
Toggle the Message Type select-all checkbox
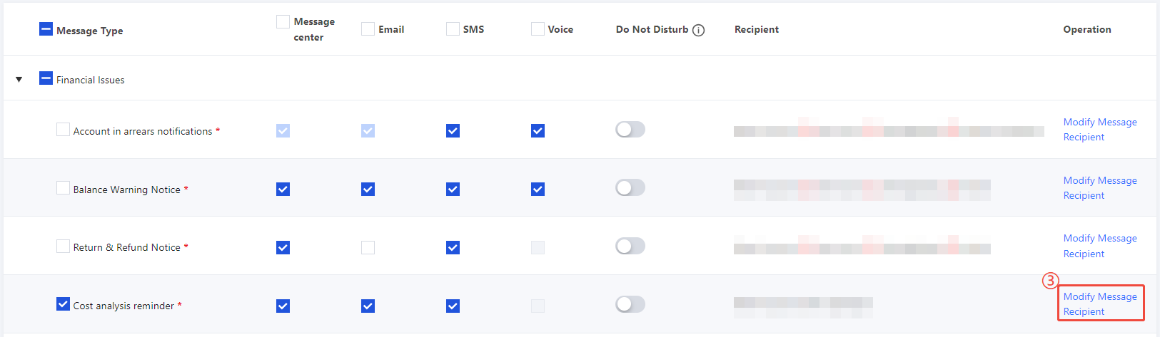click(46, 29)
